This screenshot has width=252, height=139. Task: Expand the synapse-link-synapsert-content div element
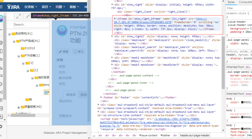coord(98,105)
